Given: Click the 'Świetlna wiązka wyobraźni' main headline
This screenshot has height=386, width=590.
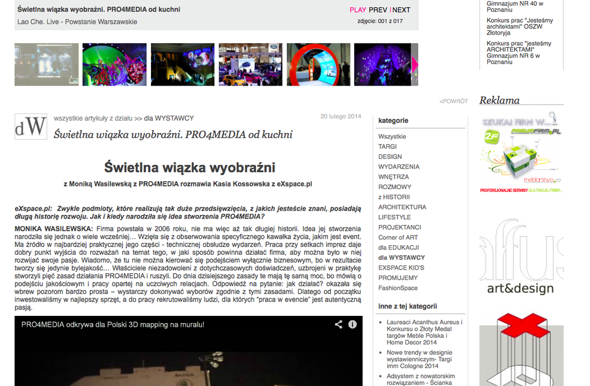Looking at the screenshot, I should pos(190,167).
